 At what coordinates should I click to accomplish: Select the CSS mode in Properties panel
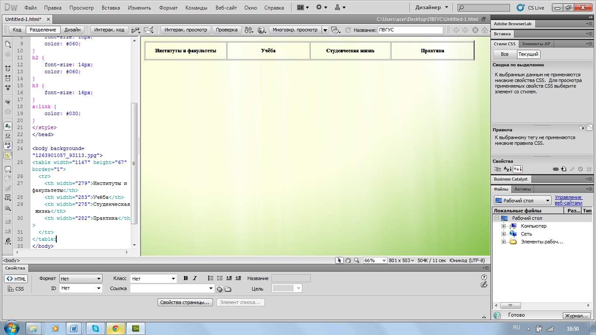(16, 289)
